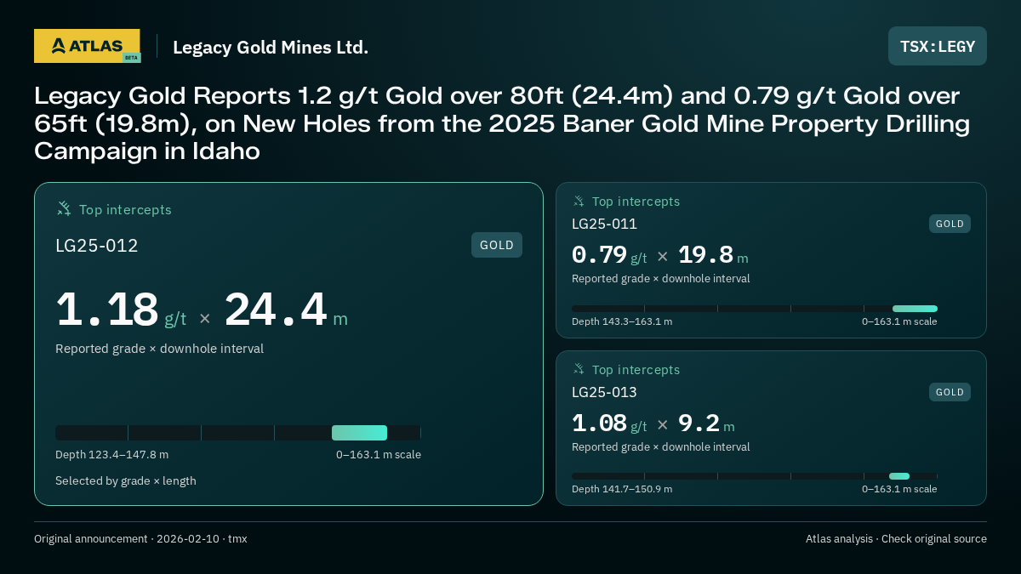The height and width of the screenshot is (574, 1021).
Task: Click the headline about 1.2 g/t Gold over 80ft
Action: click(502, 123)
